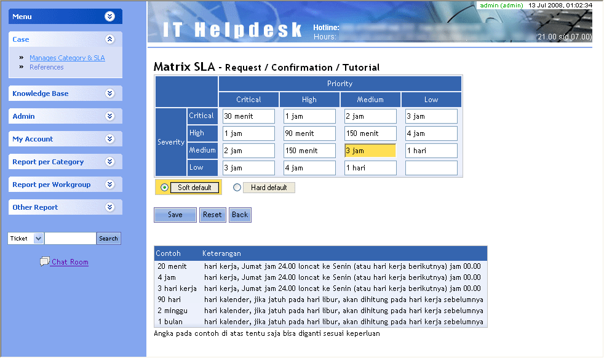604x358 pixels.
Task: Open the Chat Room link
Action: [70, 262]
